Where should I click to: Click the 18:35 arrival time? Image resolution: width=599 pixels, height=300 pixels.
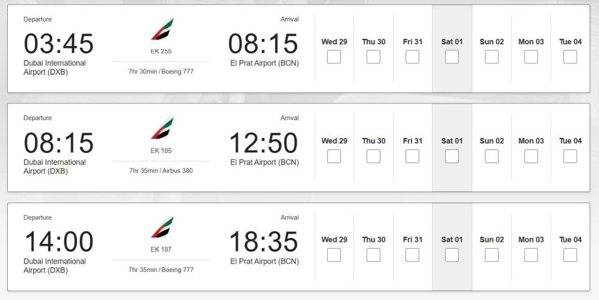[263, 241]
